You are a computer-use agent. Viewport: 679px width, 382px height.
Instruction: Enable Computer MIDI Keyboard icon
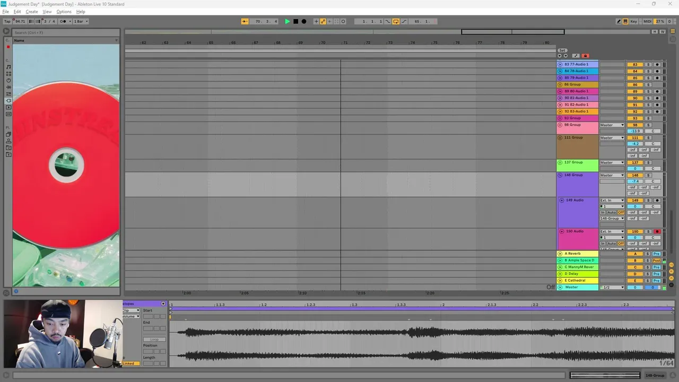coord(625,21)
